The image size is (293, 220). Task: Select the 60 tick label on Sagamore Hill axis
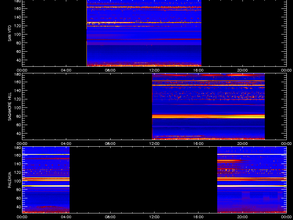pos(19,125)
